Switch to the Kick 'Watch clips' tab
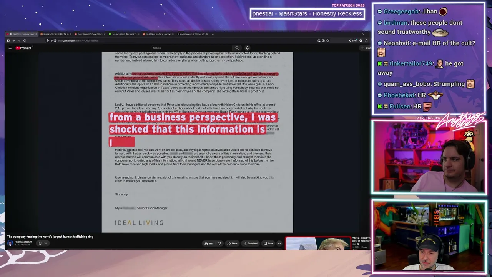 123,34
